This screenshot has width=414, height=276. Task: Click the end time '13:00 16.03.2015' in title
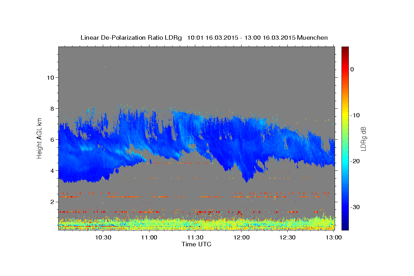[270, 38]
